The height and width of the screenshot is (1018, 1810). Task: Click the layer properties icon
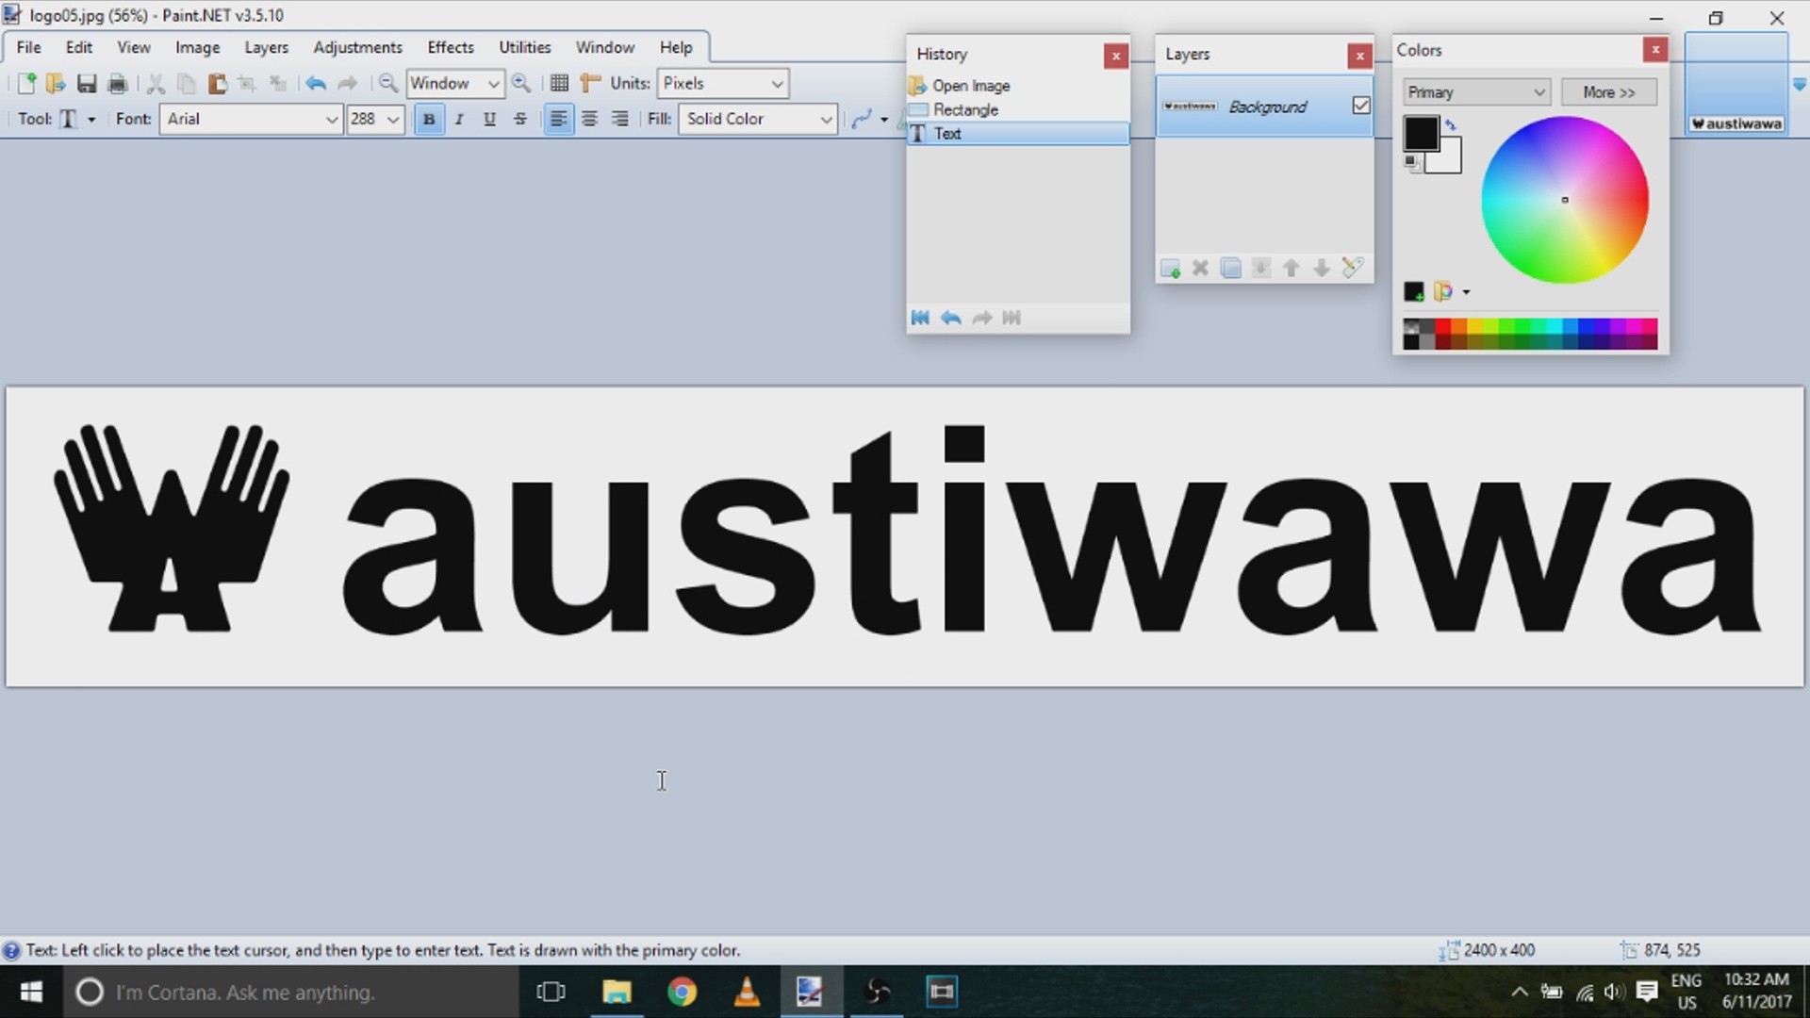click(x=1352, y=269)
